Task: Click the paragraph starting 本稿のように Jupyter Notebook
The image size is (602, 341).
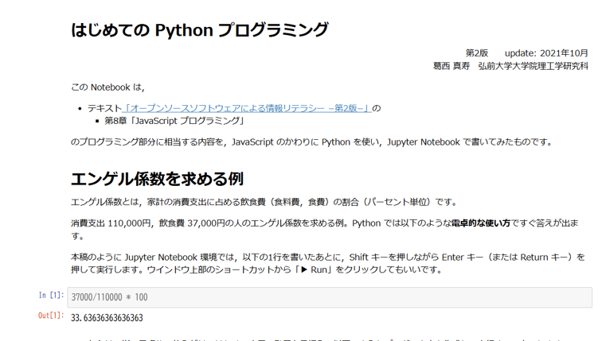Action: 319,257
